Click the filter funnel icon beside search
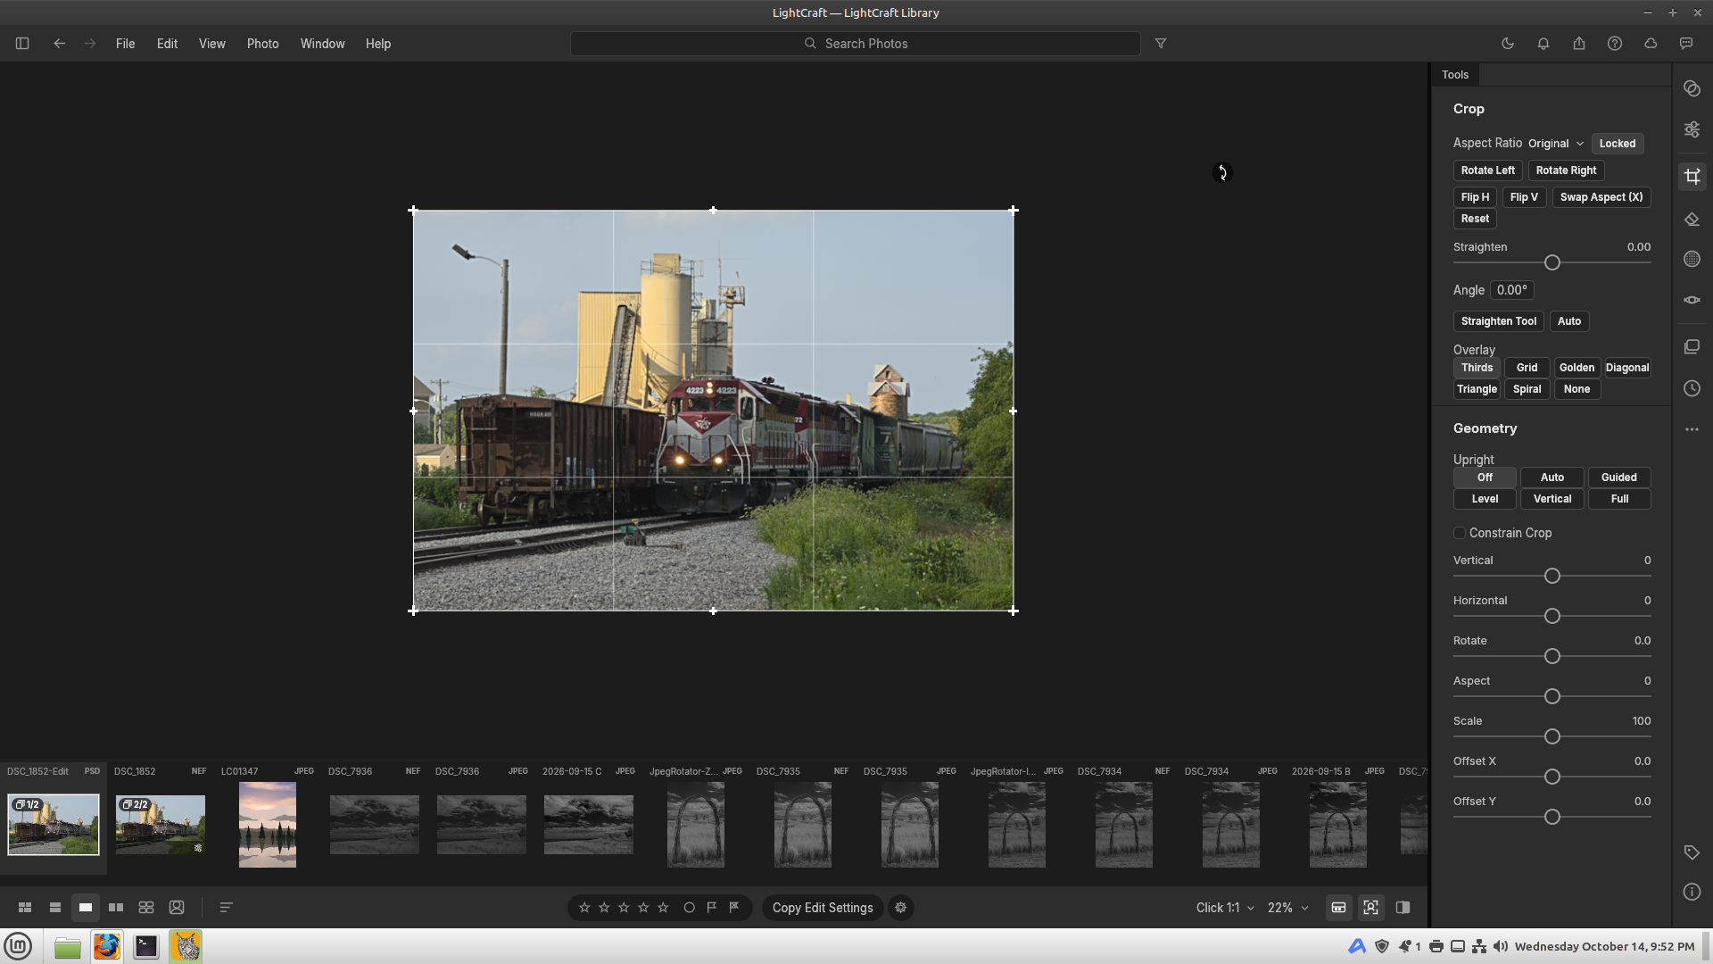Image resolution: width=1713 pixels, height=964 pixels. (x=1161, y=43)
